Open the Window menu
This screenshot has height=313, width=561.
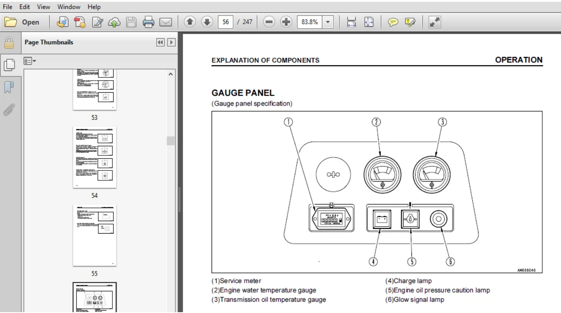click(69, 7)
